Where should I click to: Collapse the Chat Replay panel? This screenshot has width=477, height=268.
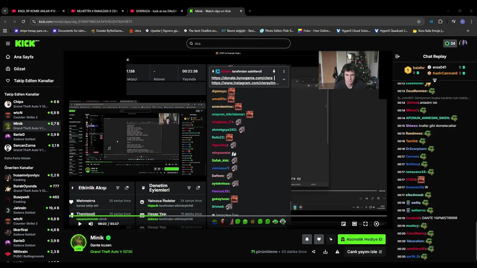tap(397, 57)
